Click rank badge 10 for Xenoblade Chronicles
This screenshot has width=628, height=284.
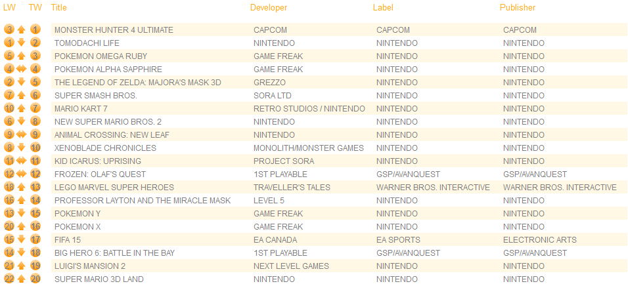pos(35,148)
